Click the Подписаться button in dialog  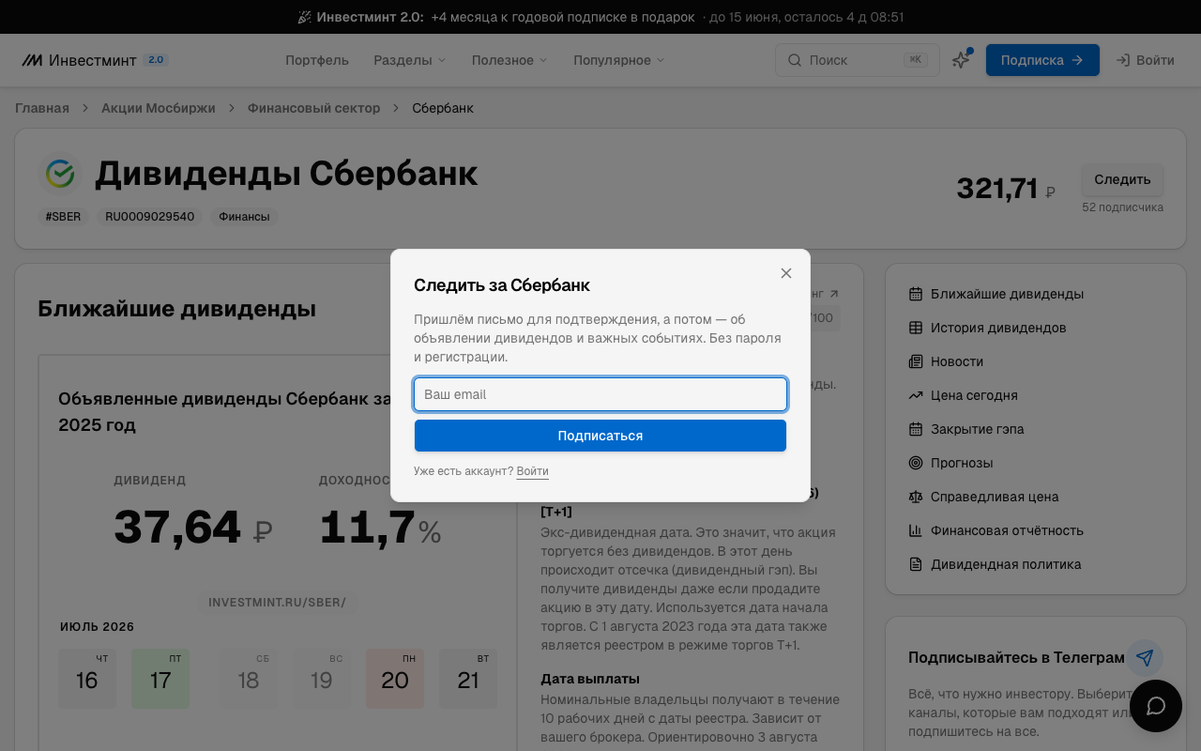tap(600, 436)
